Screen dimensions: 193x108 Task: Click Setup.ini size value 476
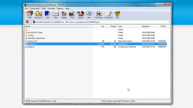pyautogui.click(x=103, y=47)
